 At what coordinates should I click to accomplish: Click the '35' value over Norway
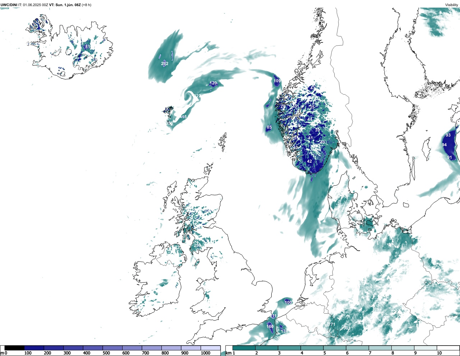(312, 107)
